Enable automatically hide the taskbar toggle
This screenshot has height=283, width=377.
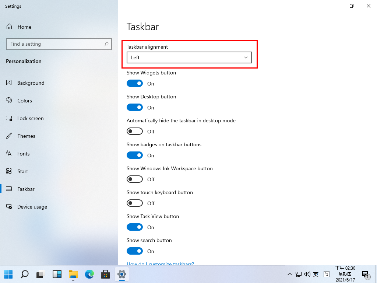point(135,131)
